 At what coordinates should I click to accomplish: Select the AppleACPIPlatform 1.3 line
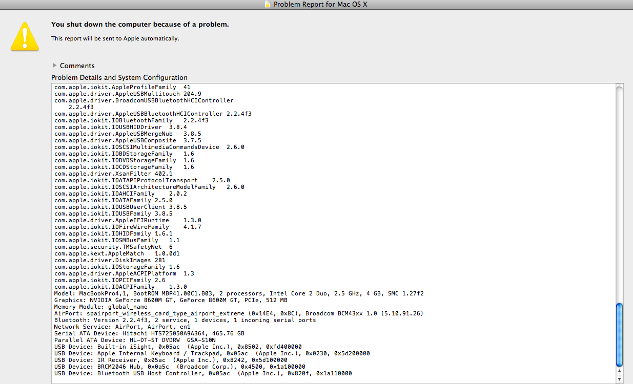pyautogui.click(x=124, y=273)
